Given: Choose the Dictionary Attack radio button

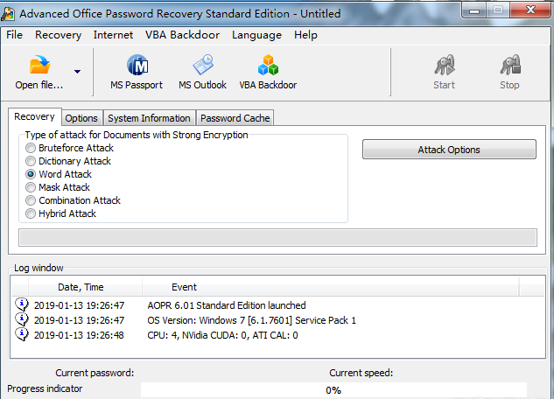Looking at the screenshot, I should 32,161.
